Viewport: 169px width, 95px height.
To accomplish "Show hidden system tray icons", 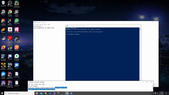I will (153, 93).
